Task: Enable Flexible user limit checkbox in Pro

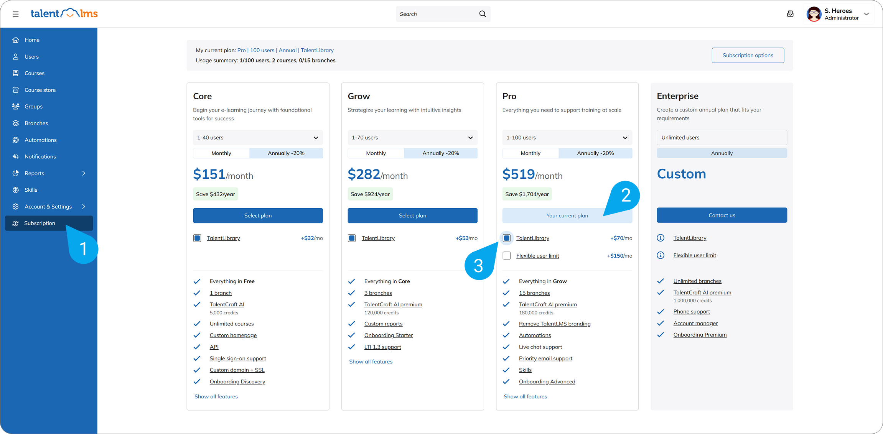Action: coord(507,256)
